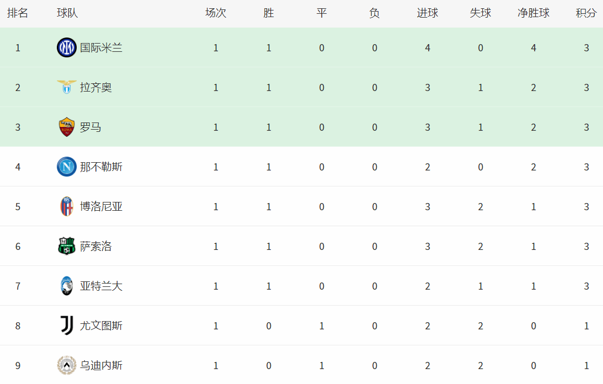Click the Bologna club crest
603x384 pixels.
click(67, 206)
